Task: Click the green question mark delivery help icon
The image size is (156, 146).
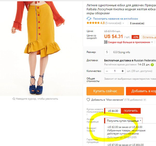Action: (x=152, y=65)
